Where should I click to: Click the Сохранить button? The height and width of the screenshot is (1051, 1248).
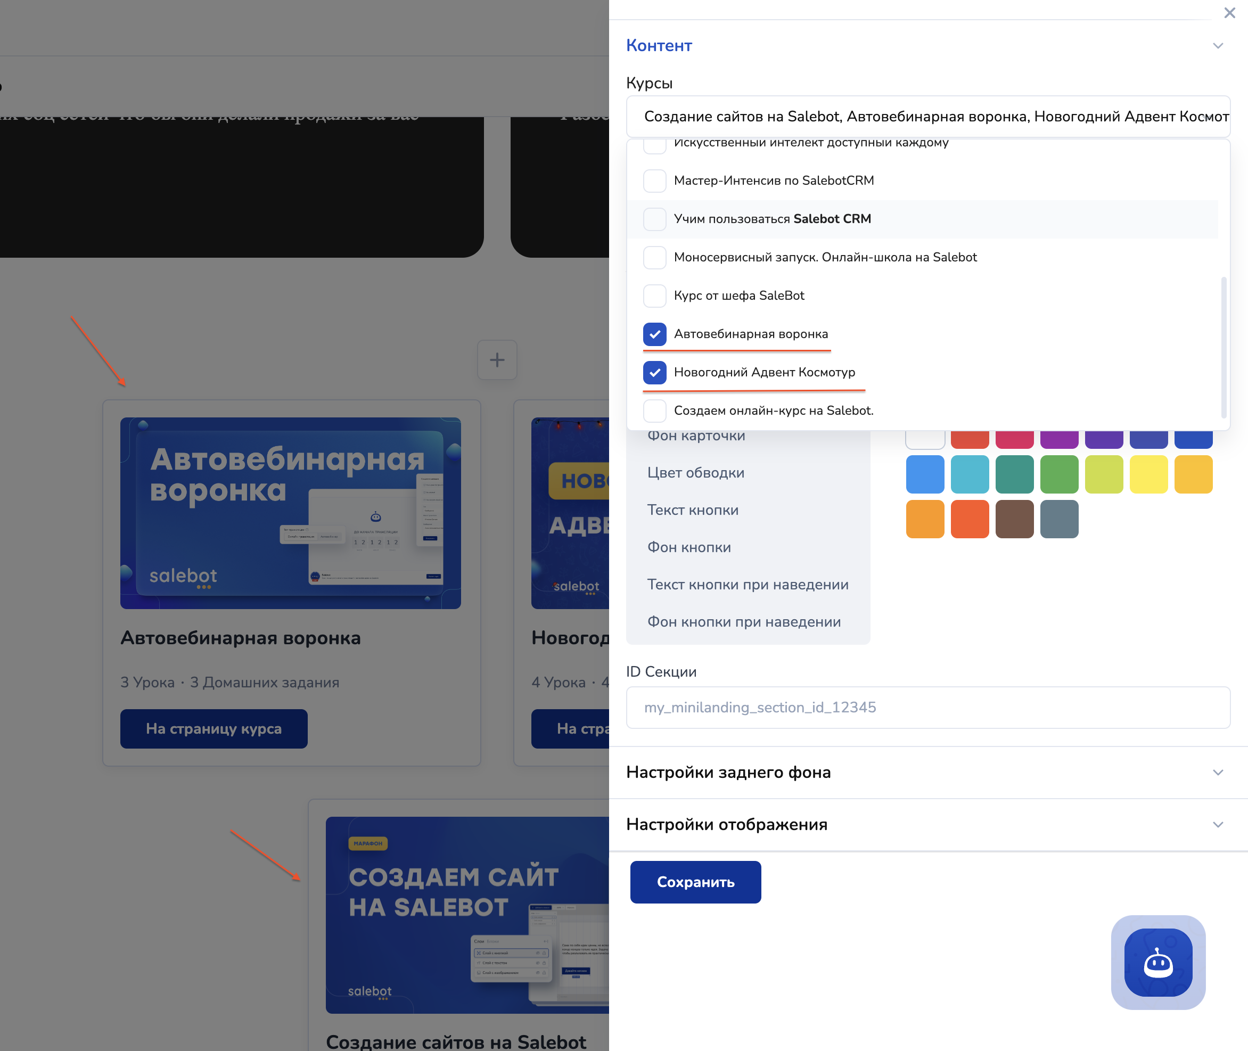695,882
